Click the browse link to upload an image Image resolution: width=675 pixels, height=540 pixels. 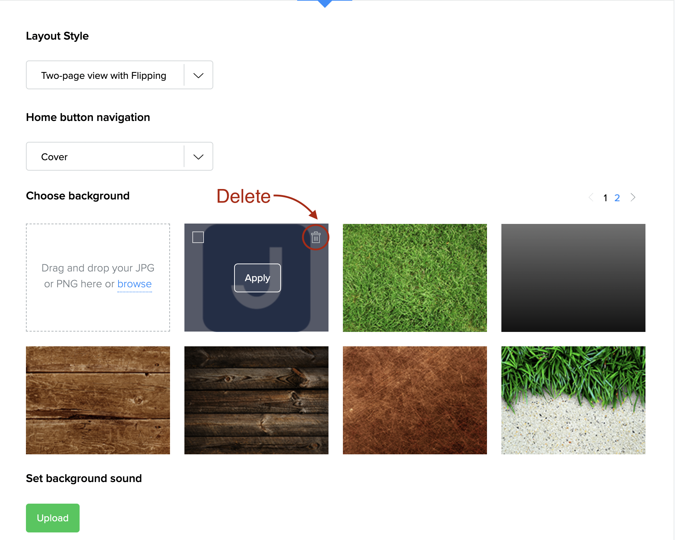[134, 284]
